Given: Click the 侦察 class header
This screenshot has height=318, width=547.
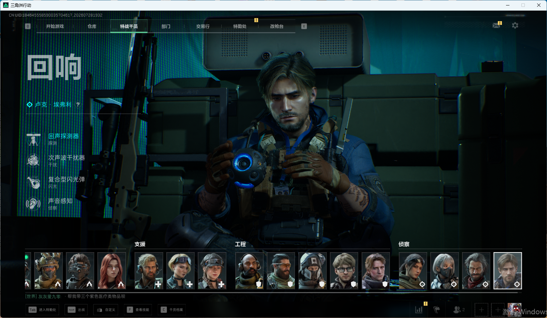Looking at the screenshot, I should 404,244.
